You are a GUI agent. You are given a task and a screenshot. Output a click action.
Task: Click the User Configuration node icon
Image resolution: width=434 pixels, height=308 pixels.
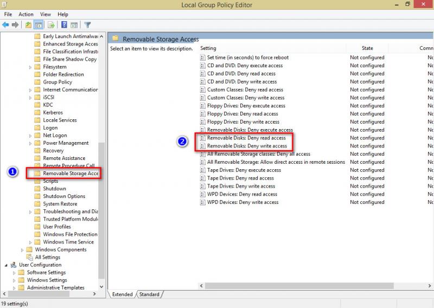point(14,265)
